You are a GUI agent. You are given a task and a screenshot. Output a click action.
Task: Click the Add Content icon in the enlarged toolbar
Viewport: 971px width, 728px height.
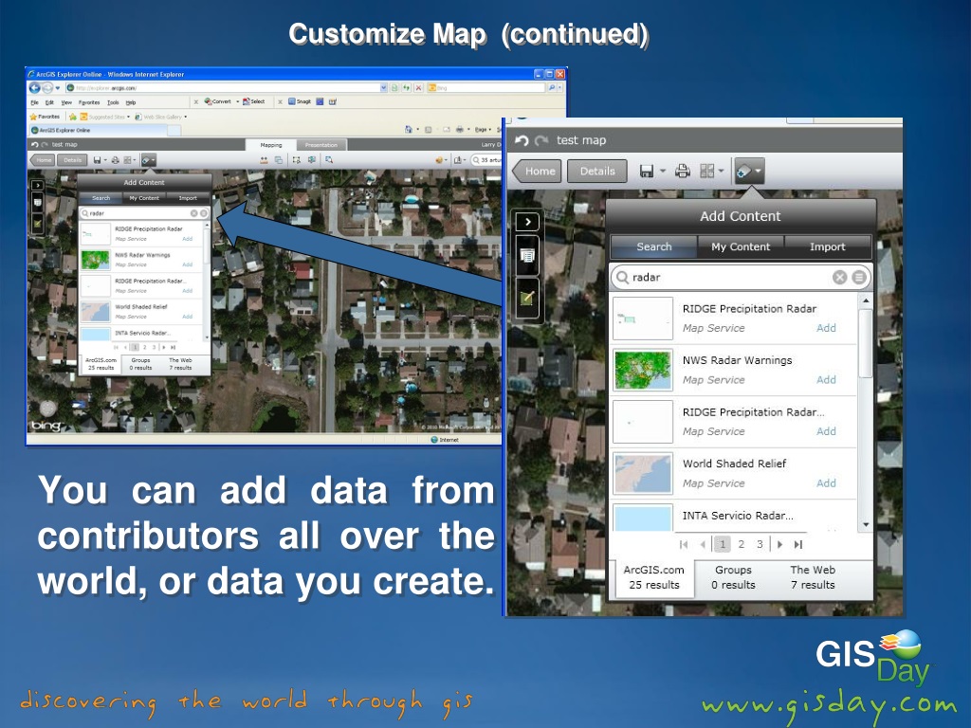coord(749,171)
